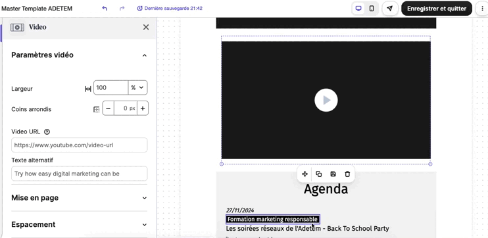Image resolution: width=488 pixels, height=238 pixels.
Task: Delete the video block with trash icon
Action: point(347,174)
